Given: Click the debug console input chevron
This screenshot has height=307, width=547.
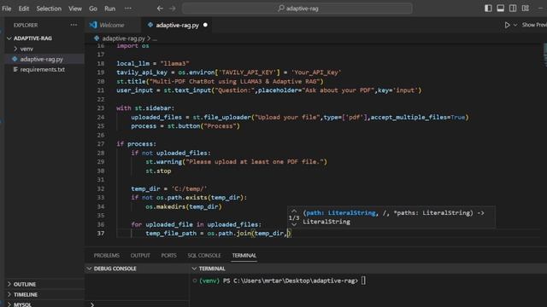Looking at the screenshot, I should coord(92,304).
